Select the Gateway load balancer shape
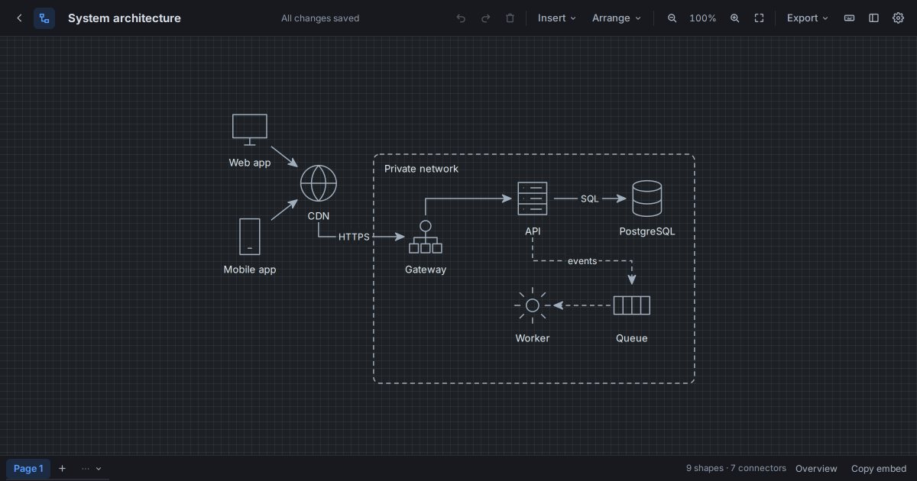The width and height of the screenshot is (917, 481). pos(426,237)
